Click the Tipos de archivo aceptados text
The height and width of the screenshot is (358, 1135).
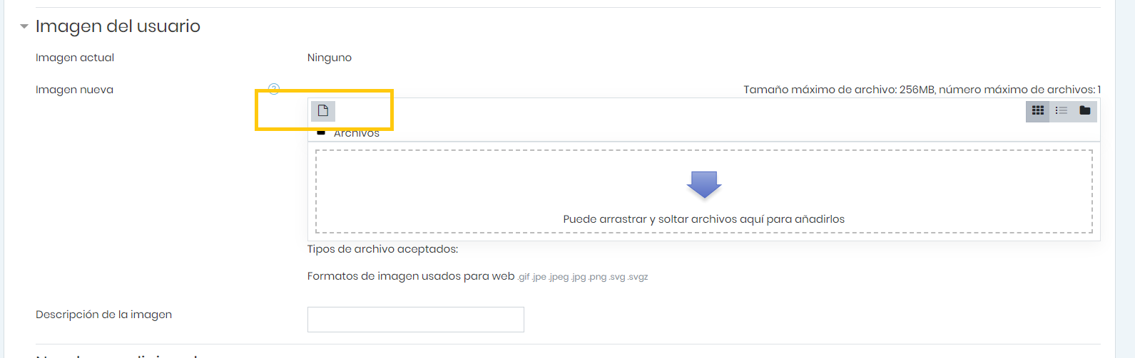(x=383, y=249)
